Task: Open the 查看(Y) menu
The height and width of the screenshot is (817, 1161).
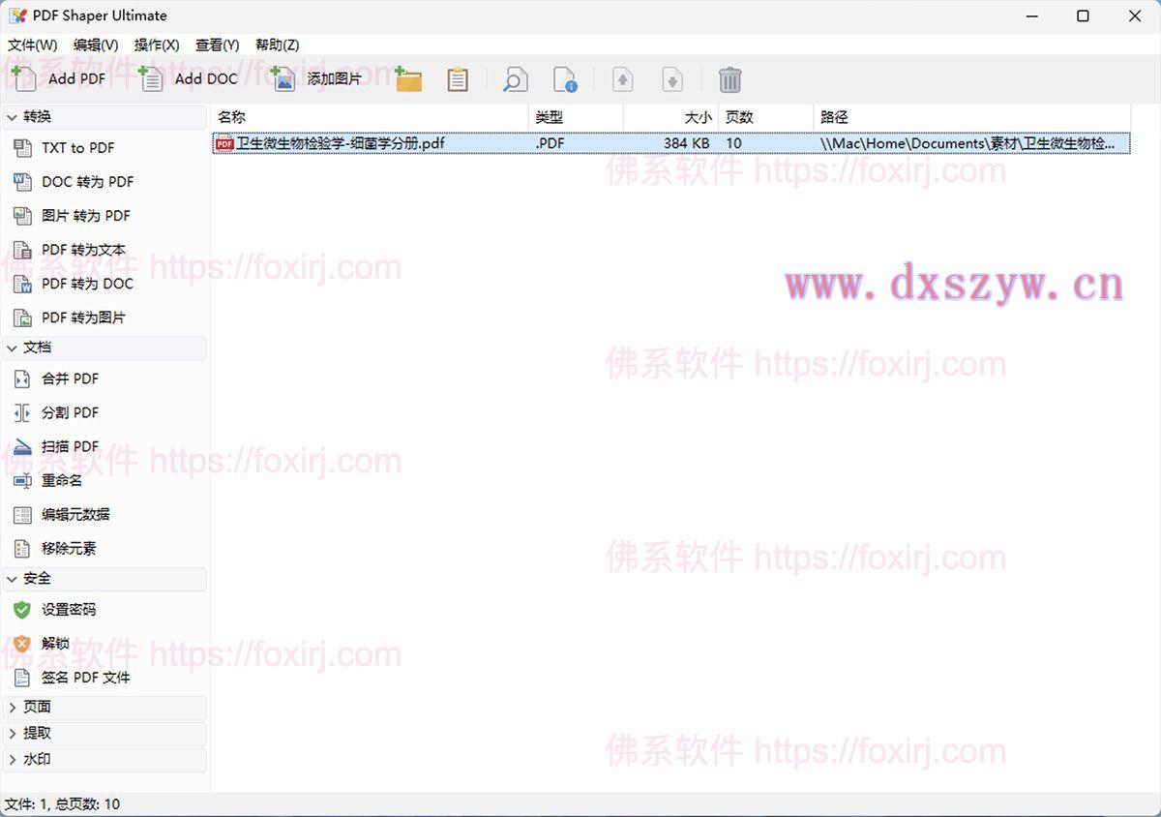Action: click(217, 45)
